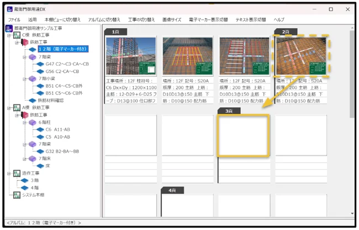Open the ヘルプ menu
Image resolution: width=359 pixels, height=230 pixels.
(x=279, y=19)
